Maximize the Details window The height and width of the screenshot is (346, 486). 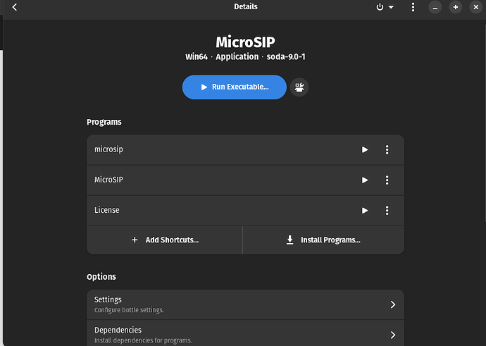(x=455, y=7)
